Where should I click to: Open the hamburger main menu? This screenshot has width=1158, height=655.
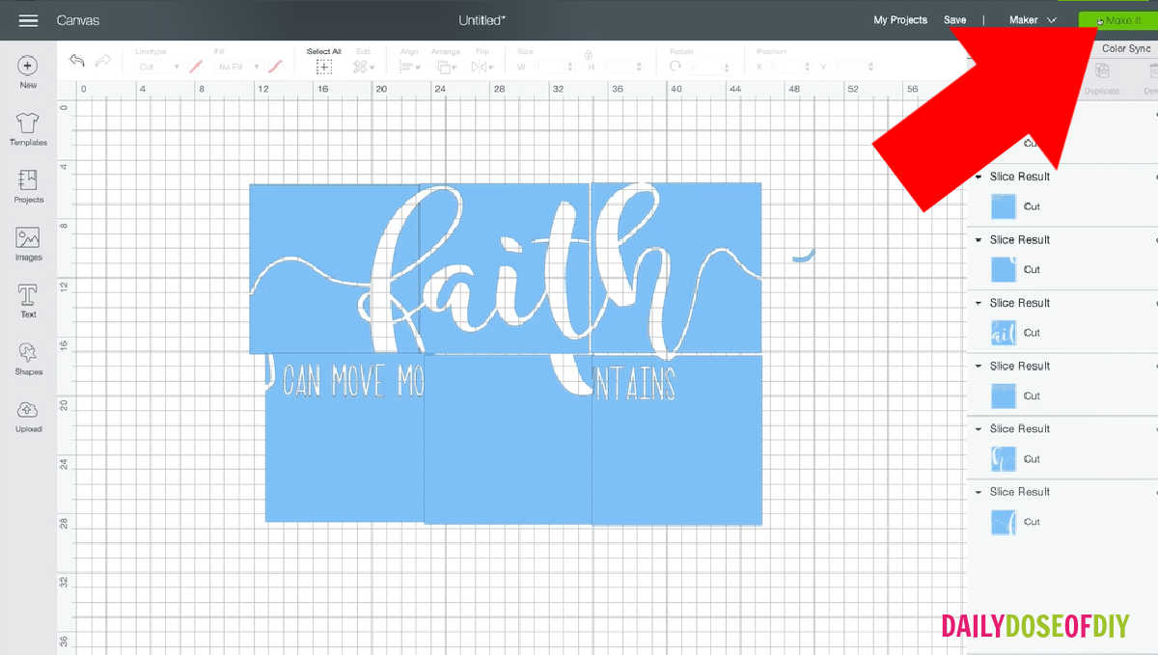point(29,20)
